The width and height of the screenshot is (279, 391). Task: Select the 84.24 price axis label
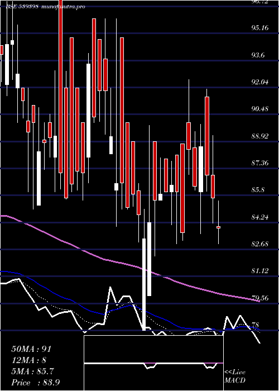(x=260, y=217)
